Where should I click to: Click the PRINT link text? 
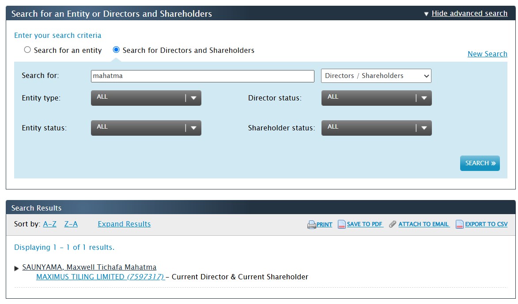(325, 225)
